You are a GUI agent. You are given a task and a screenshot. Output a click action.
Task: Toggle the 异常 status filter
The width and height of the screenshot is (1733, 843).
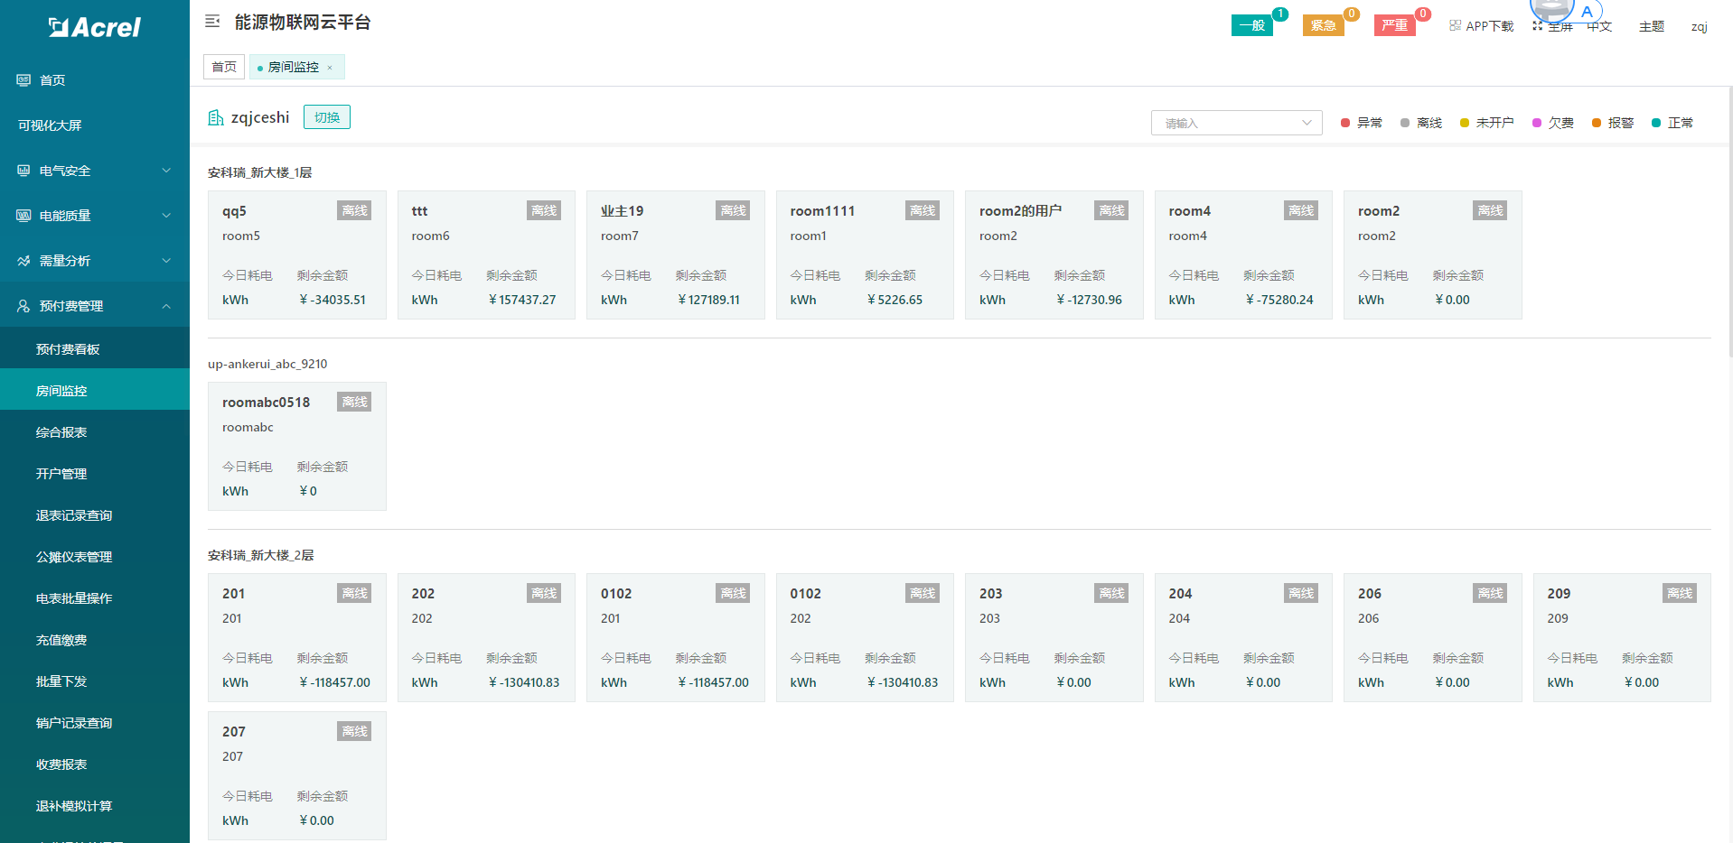click(1362, 123)
